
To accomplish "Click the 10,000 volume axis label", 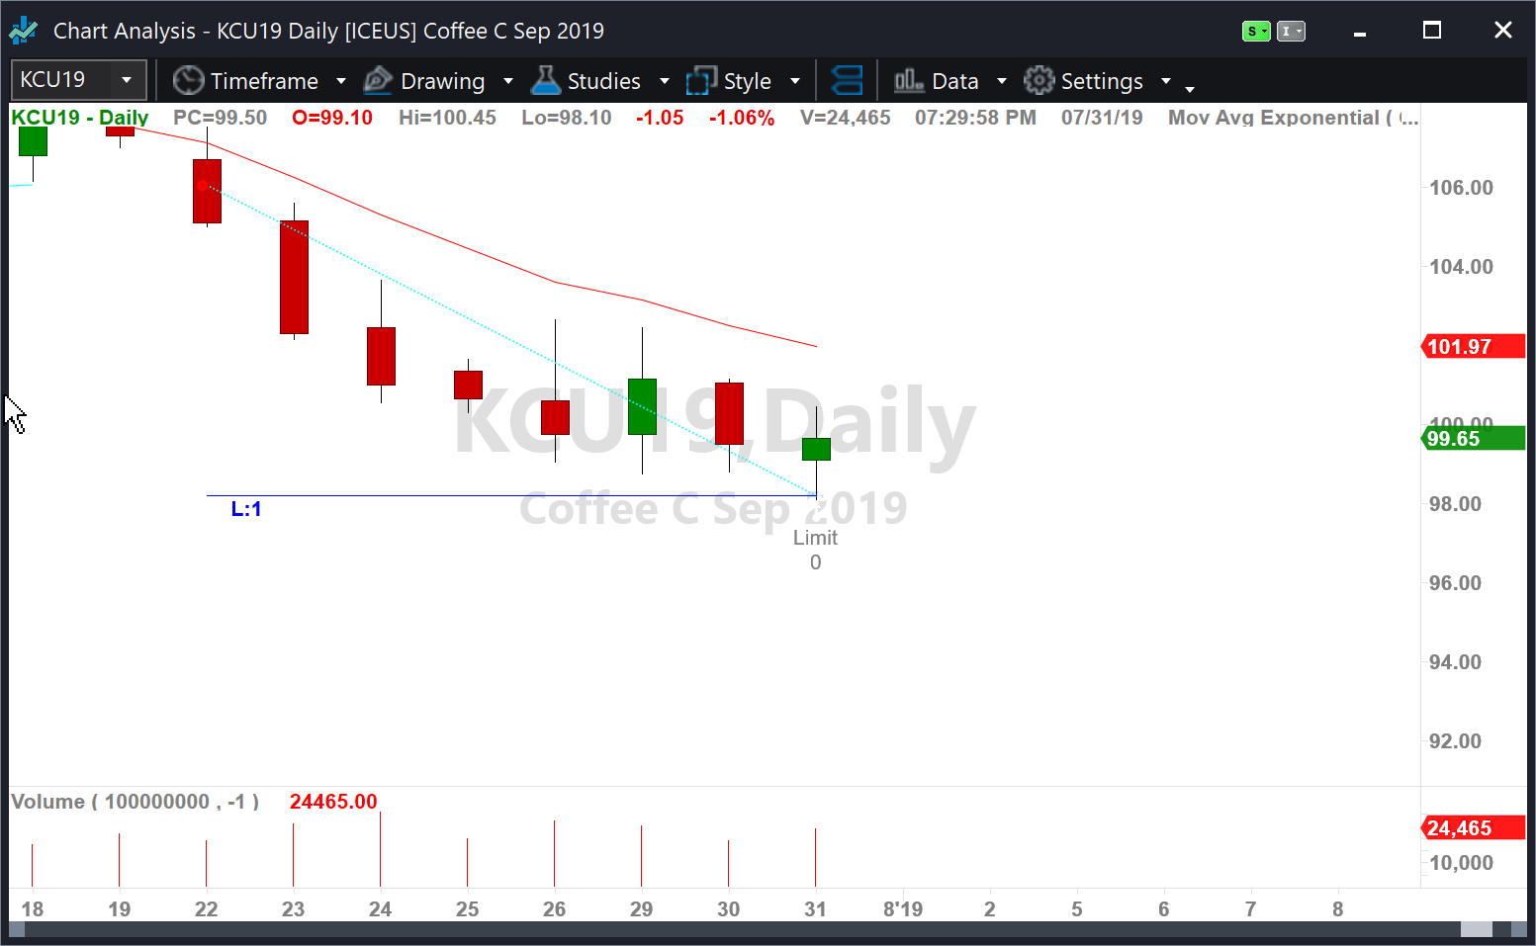I will 1461,863.
